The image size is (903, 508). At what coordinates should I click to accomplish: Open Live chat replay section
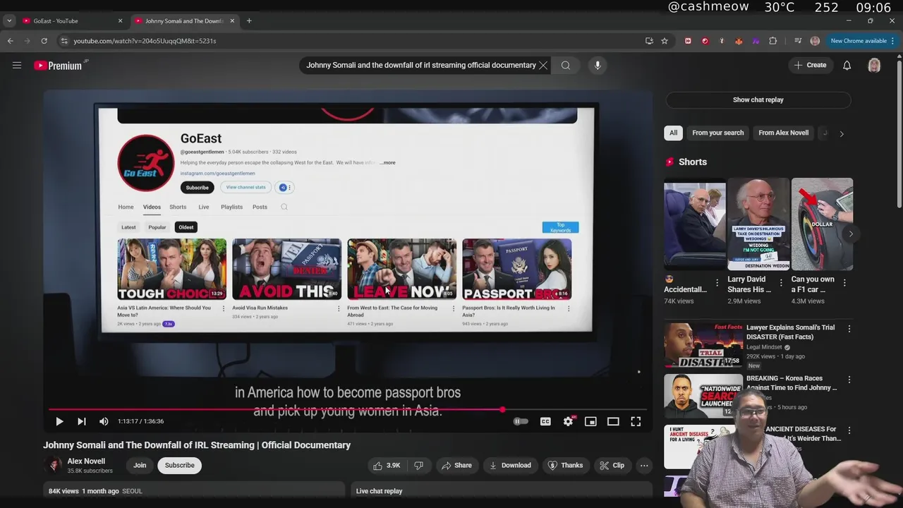click(501, 491)
